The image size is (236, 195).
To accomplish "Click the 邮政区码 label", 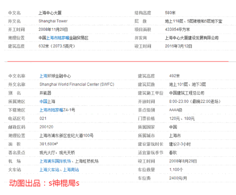I will click(x=17, y=127).
